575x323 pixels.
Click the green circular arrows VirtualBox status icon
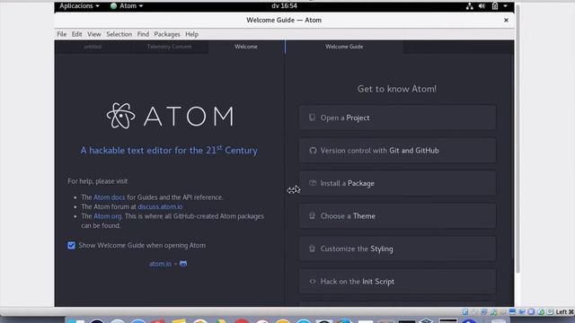click(541, 312)
